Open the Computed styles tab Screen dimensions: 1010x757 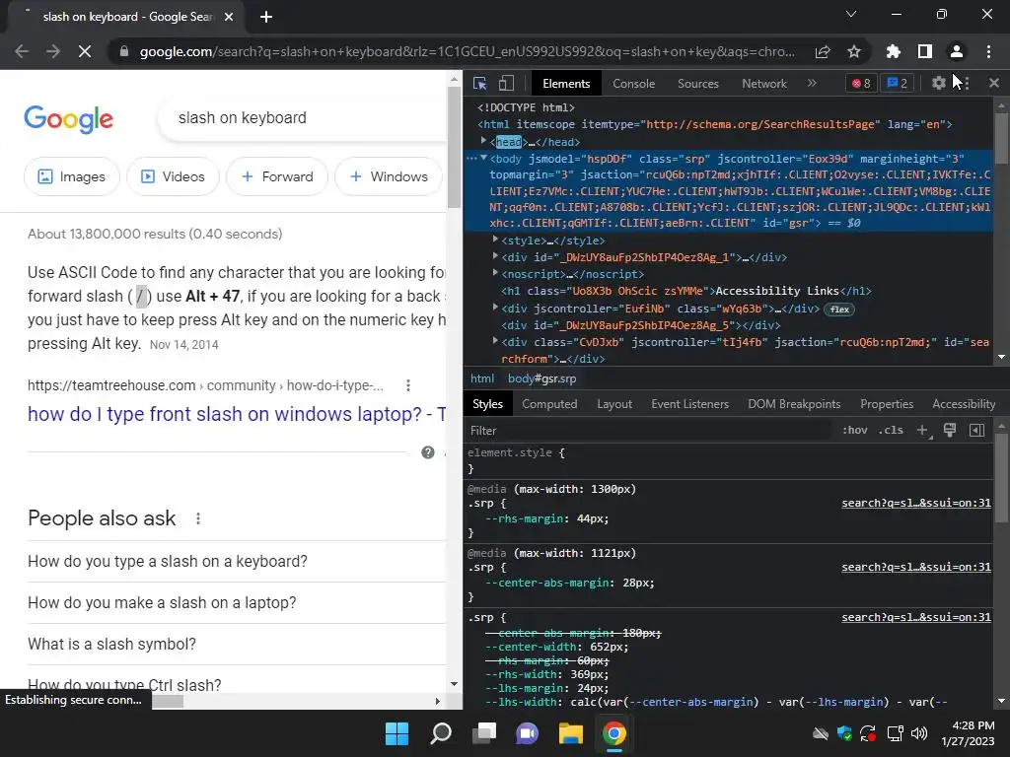pyautogui.click(x=549, y=404)
